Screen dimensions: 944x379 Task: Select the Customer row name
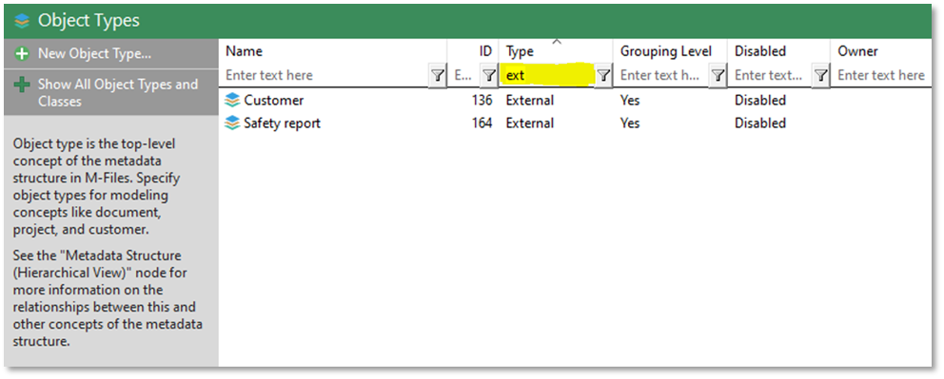click(273, 101)
